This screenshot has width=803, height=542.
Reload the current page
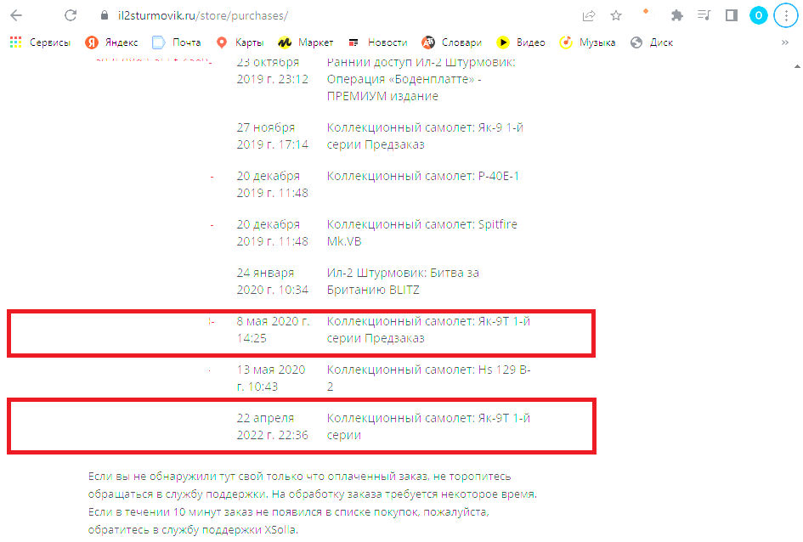tap(71, 15)
